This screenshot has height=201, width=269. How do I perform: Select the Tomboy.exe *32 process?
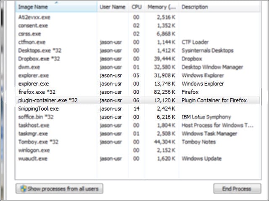(138, 142)
